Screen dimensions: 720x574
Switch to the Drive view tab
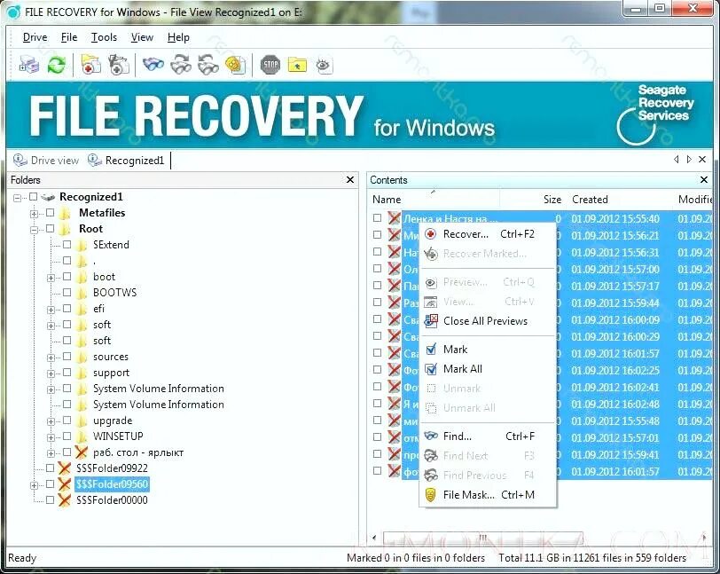coord(46,161)
